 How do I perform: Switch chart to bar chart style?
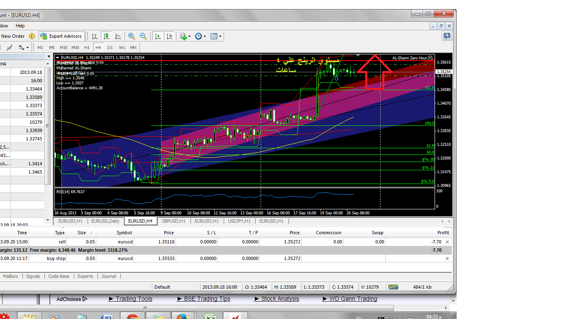coord(95,36)
